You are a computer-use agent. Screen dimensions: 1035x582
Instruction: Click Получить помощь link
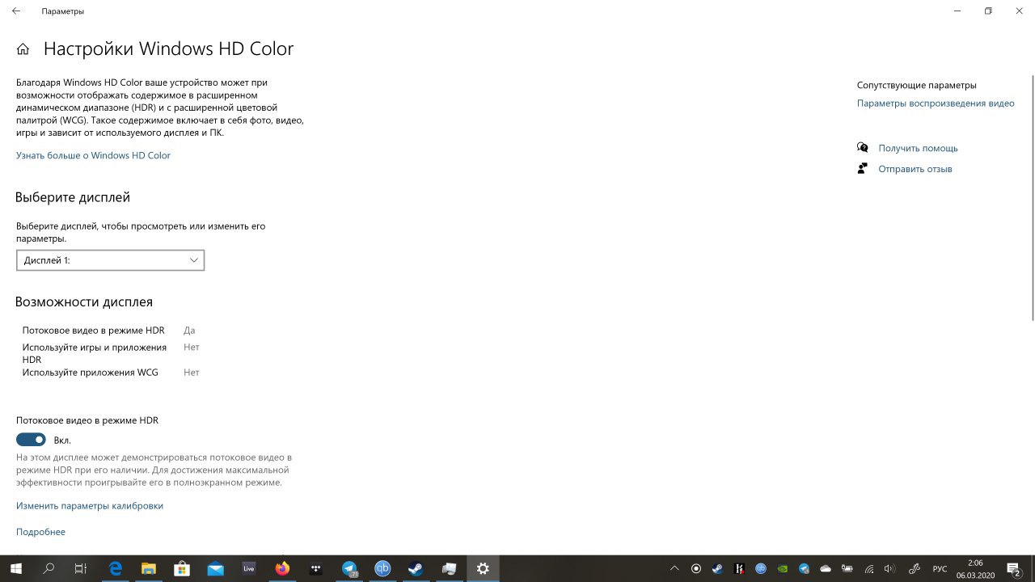(918, 148)
